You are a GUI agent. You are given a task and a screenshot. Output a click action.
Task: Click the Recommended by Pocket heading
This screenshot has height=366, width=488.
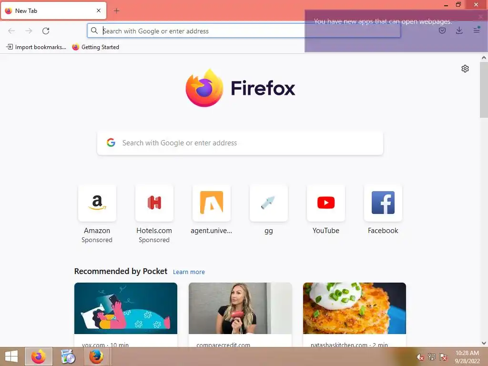coord(121,271)
